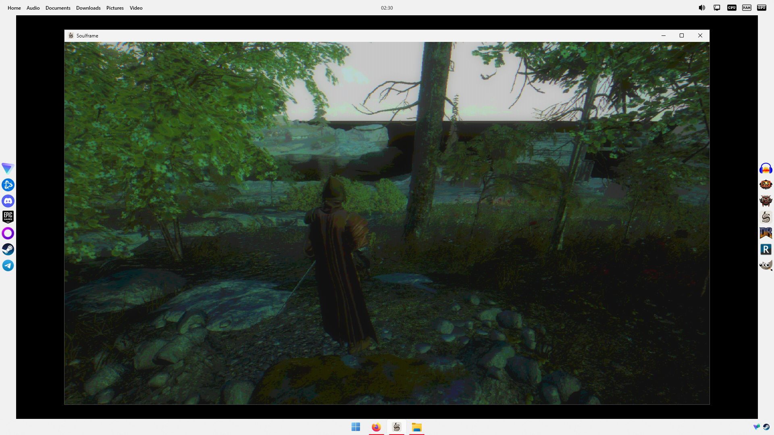The image size is (774, 435).
Task: Mute sound via speaker icon
Action: [x=702, y=8]
